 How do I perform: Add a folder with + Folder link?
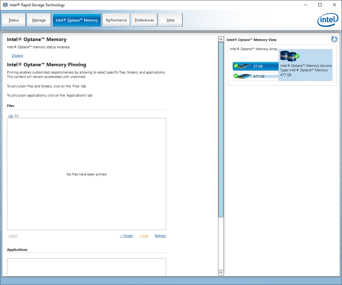[126, 236]
